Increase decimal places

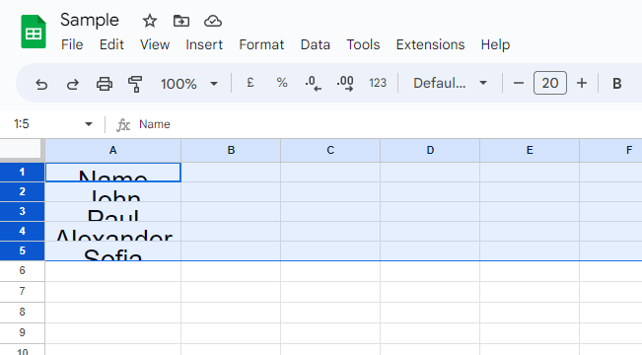click(x=345, y=84)
